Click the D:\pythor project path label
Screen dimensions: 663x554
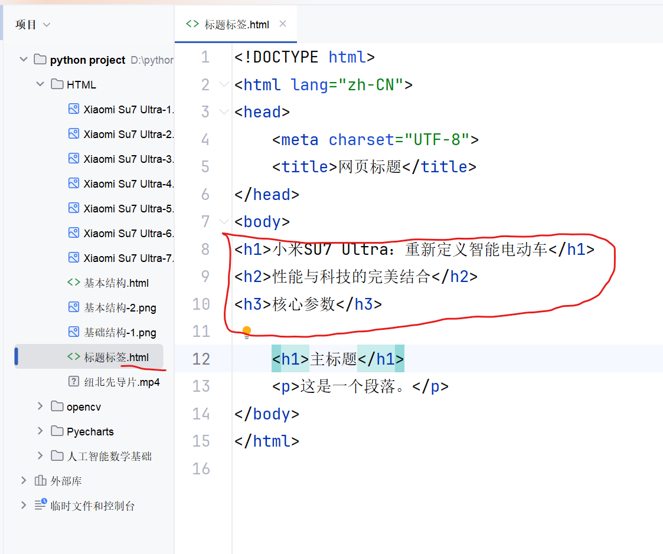point(152,60)
